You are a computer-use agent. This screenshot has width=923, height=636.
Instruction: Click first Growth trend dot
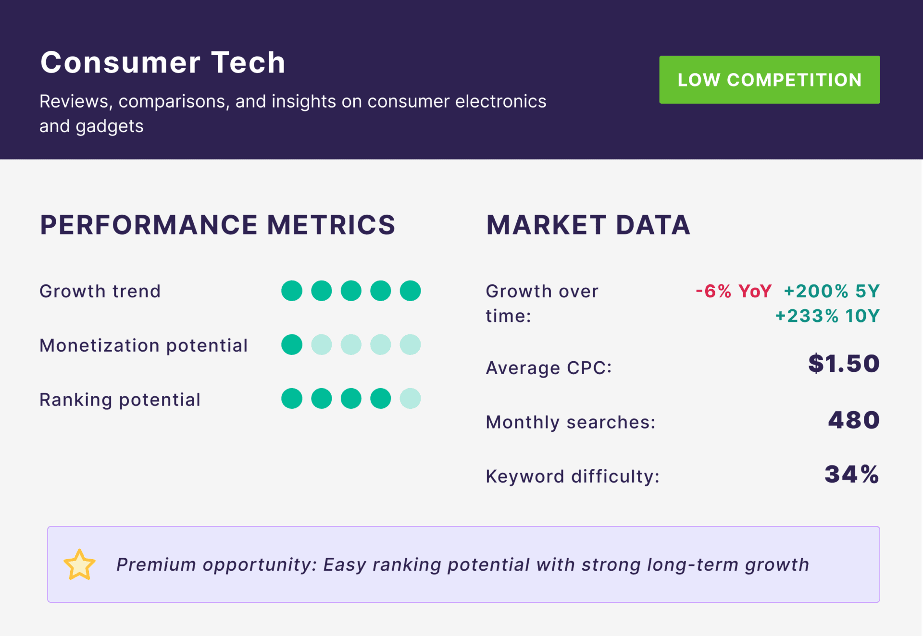pyautogui.click(x=292, y=291)
